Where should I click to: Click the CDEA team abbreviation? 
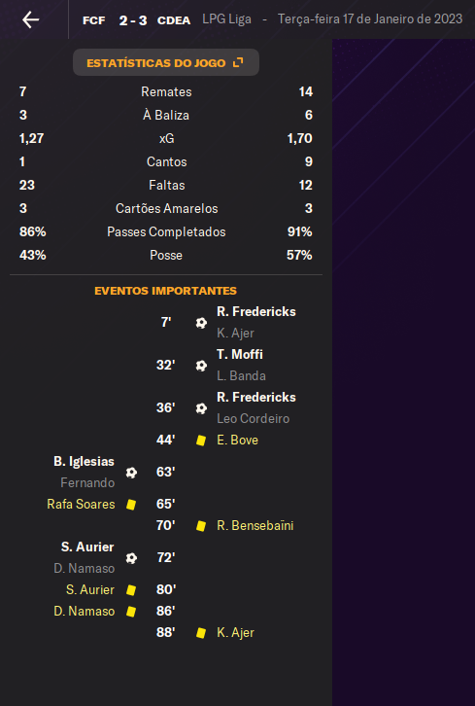pos(174,20)
